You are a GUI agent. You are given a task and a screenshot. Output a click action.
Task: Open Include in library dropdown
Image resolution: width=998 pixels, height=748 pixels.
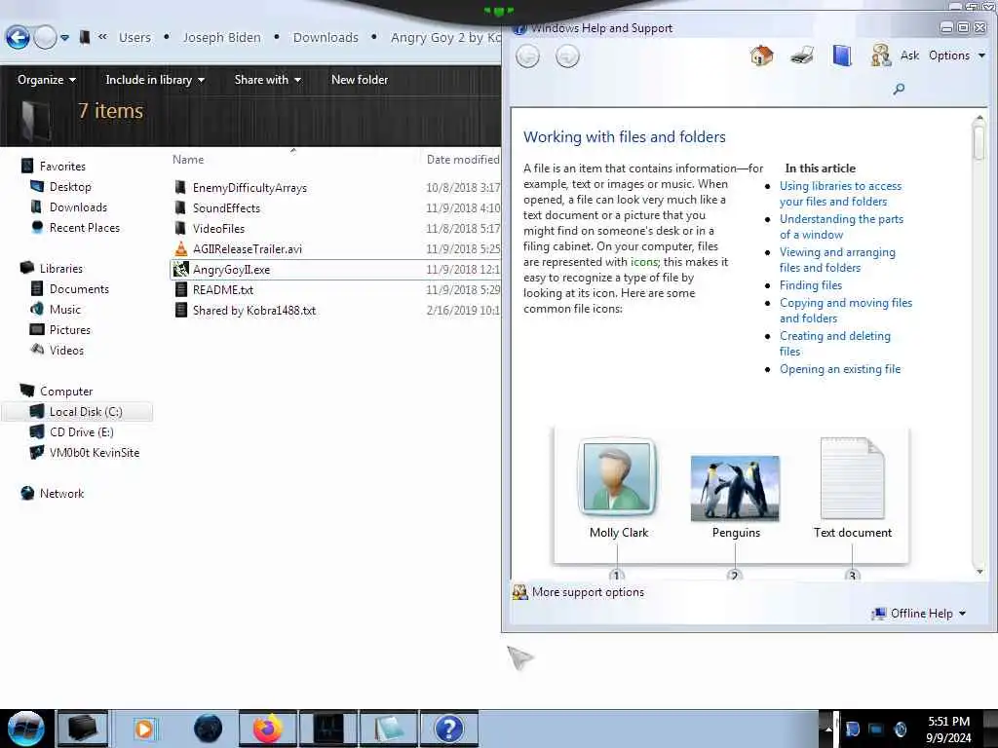pos(155,80)
